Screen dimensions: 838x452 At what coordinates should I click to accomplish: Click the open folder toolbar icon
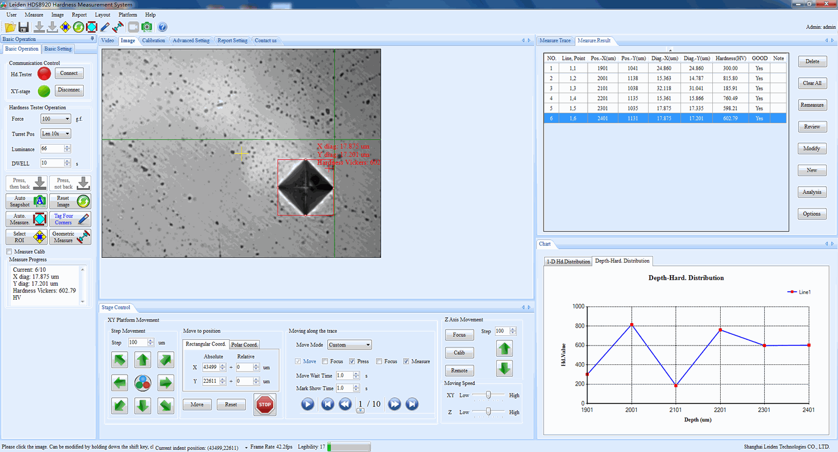[x=10, y=27]
